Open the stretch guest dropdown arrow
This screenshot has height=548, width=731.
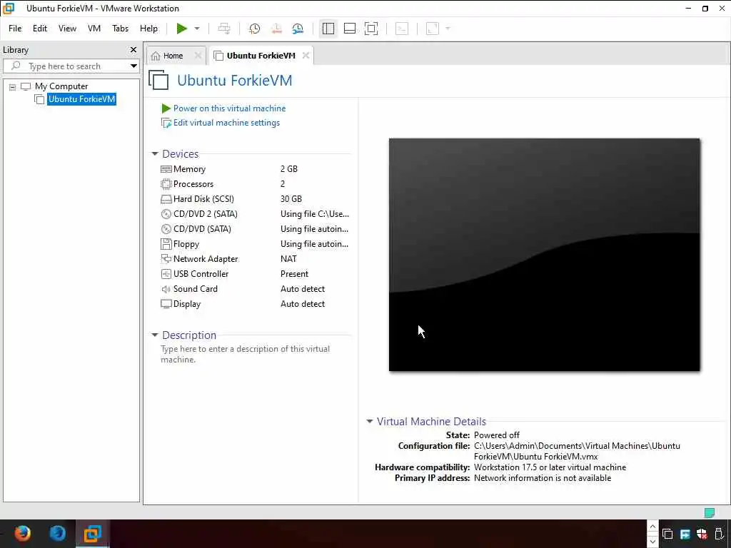click(448, 29)
